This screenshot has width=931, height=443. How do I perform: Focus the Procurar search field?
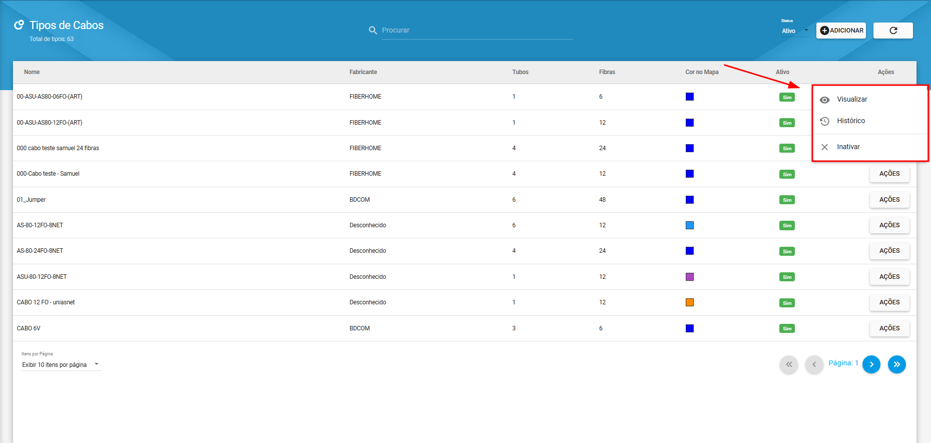click(477, 30)
